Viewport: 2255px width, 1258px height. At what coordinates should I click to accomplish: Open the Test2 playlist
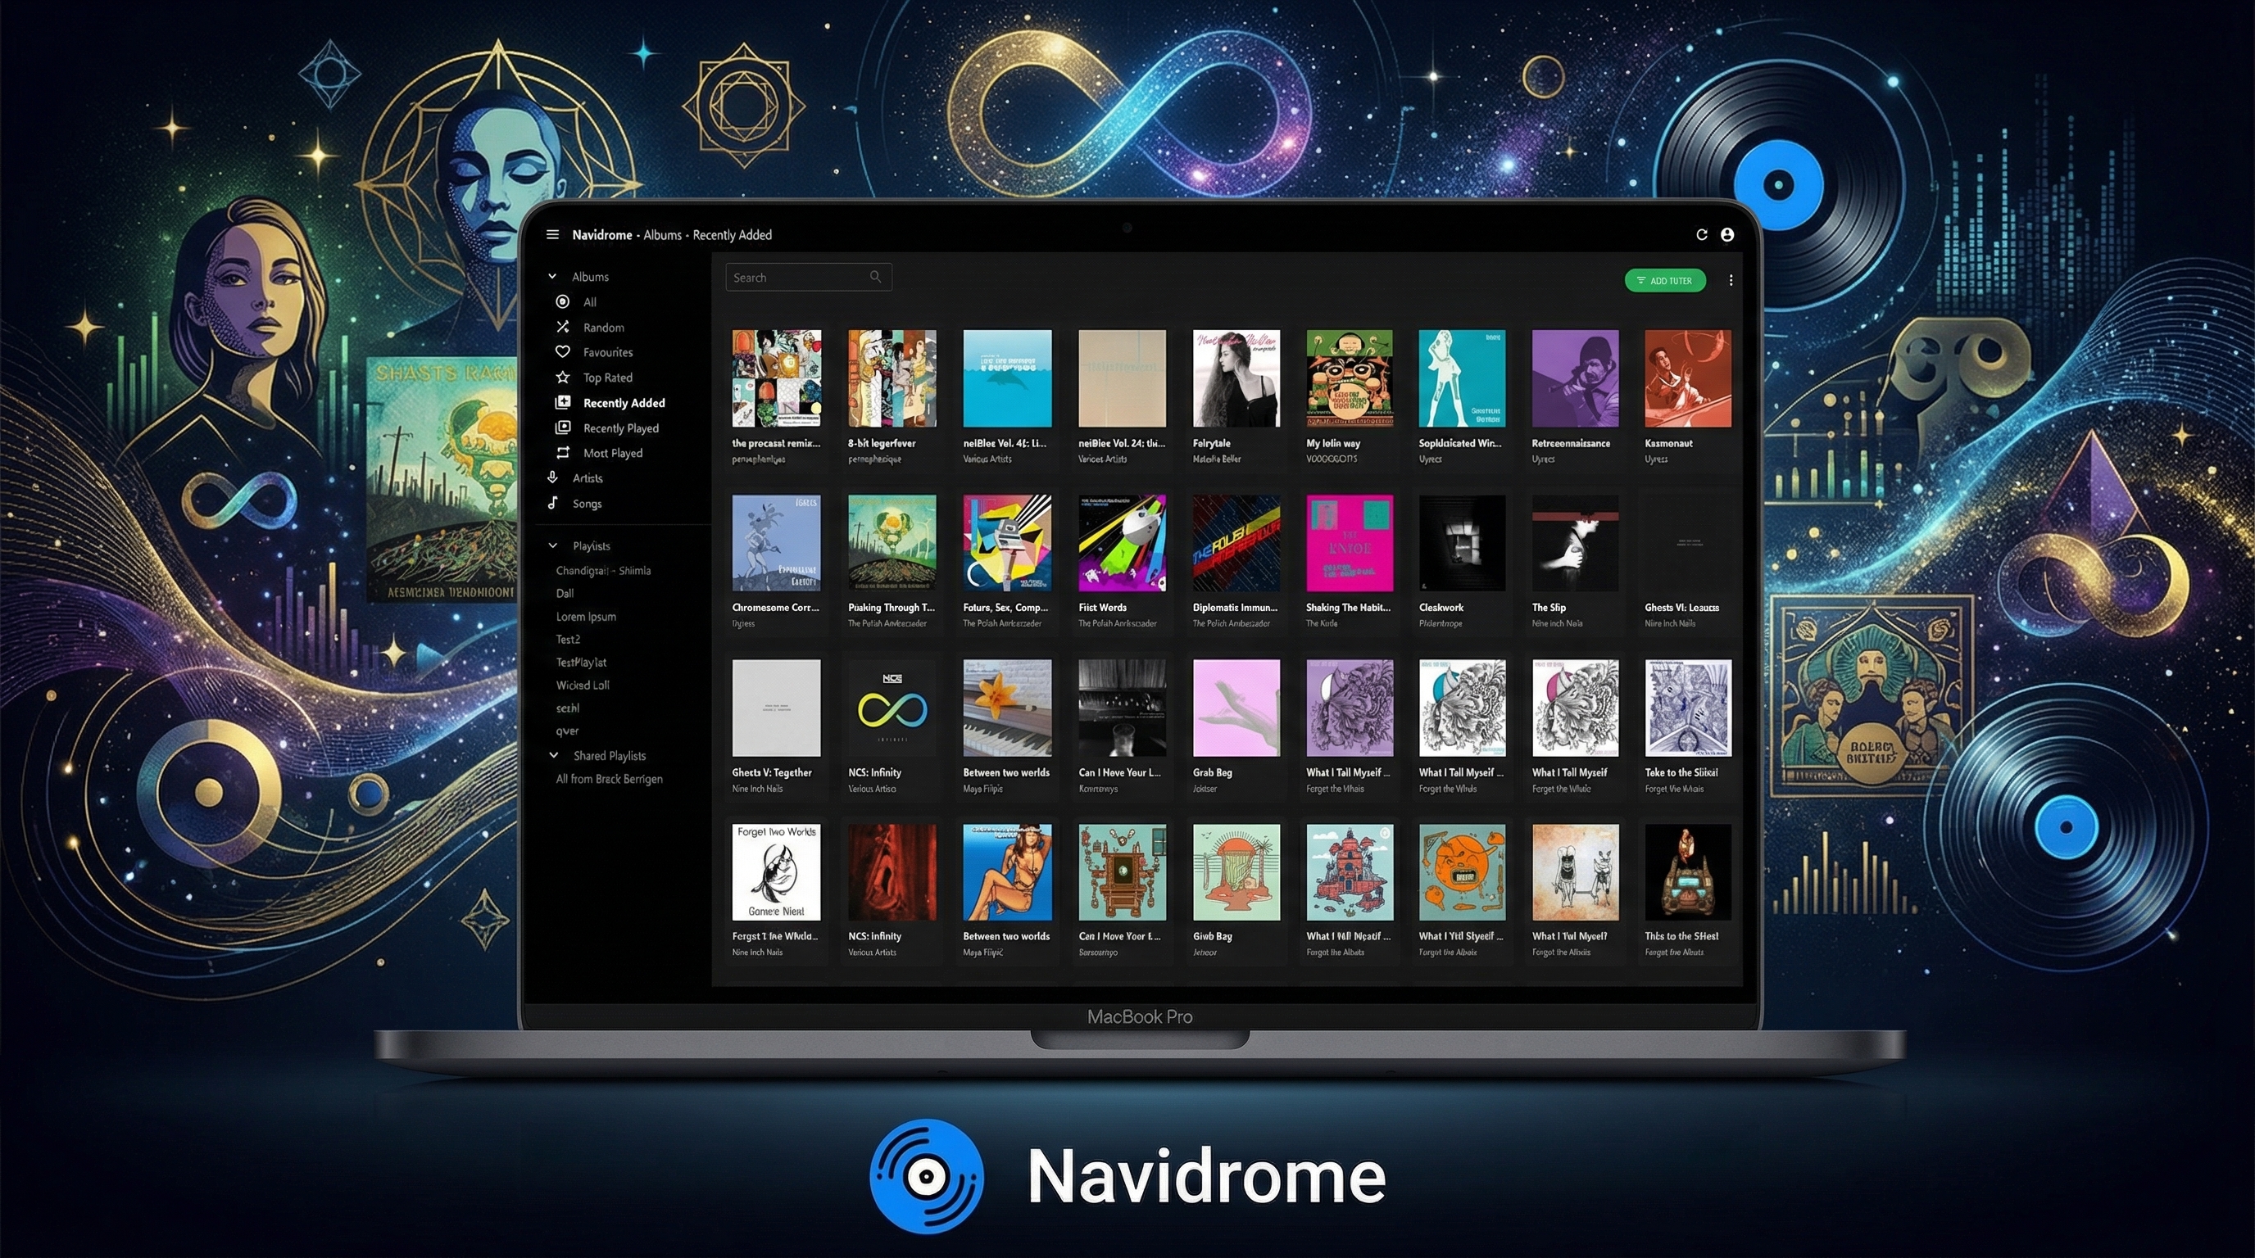pyautogui.click(x=567, y=640)
